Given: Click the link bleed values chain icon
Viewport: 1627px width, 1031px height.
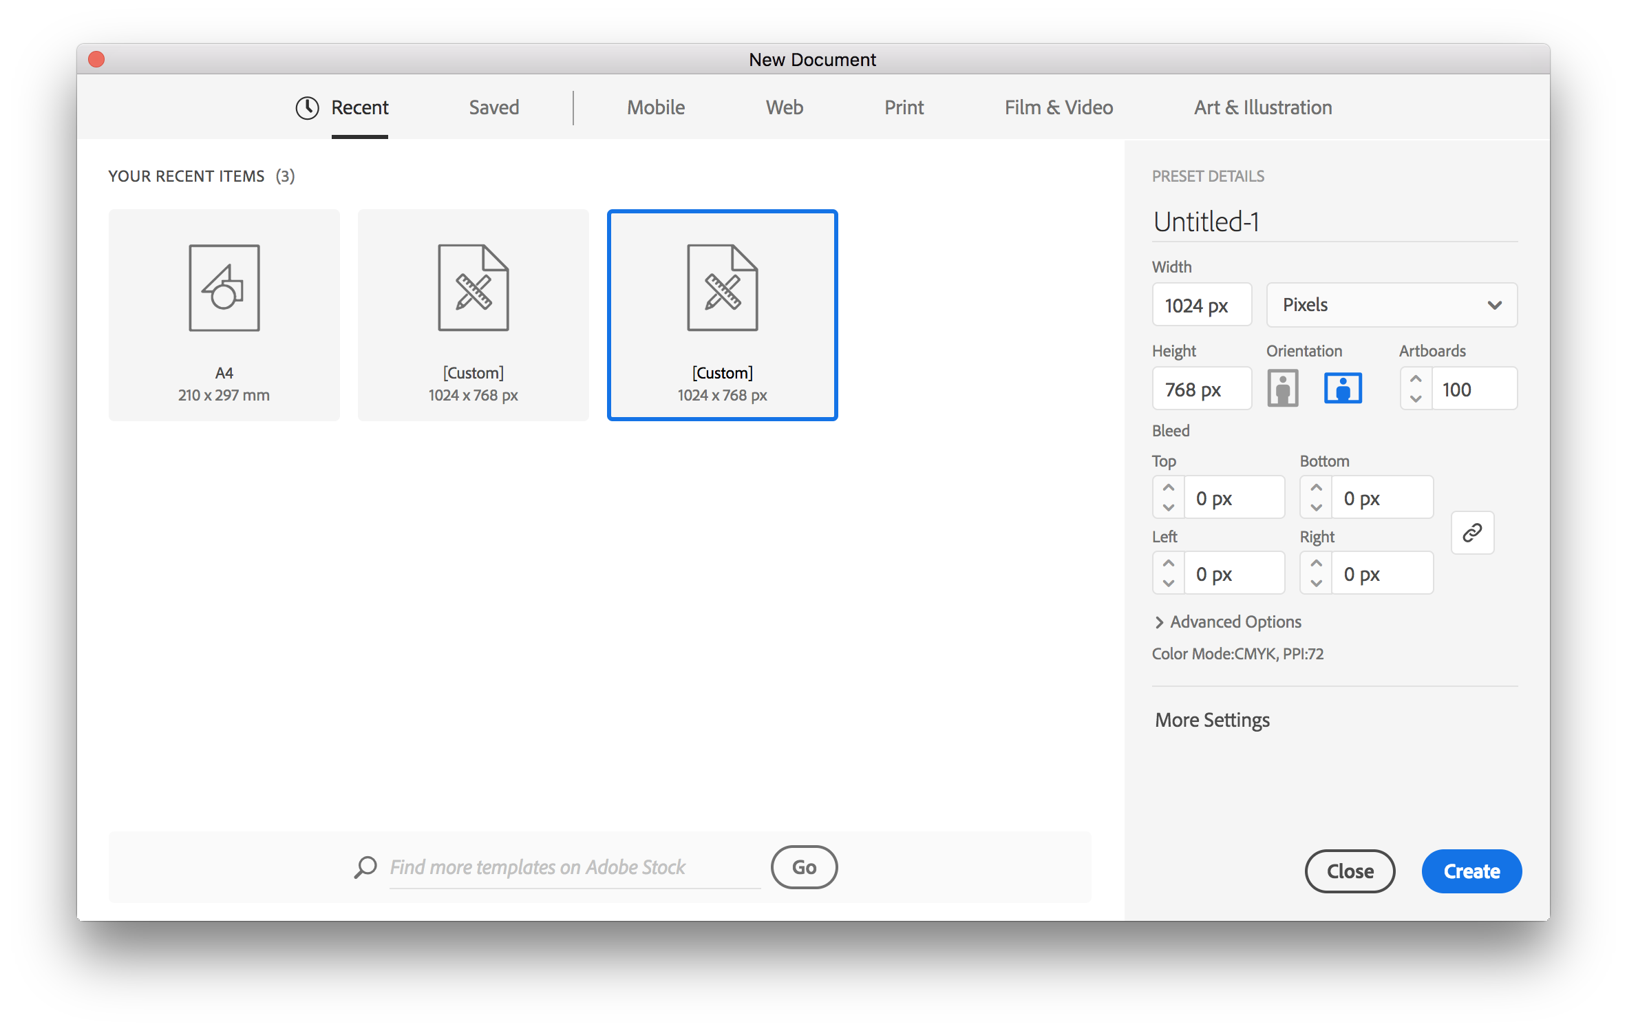Looking at the screenshot, I should point(1471,533).
